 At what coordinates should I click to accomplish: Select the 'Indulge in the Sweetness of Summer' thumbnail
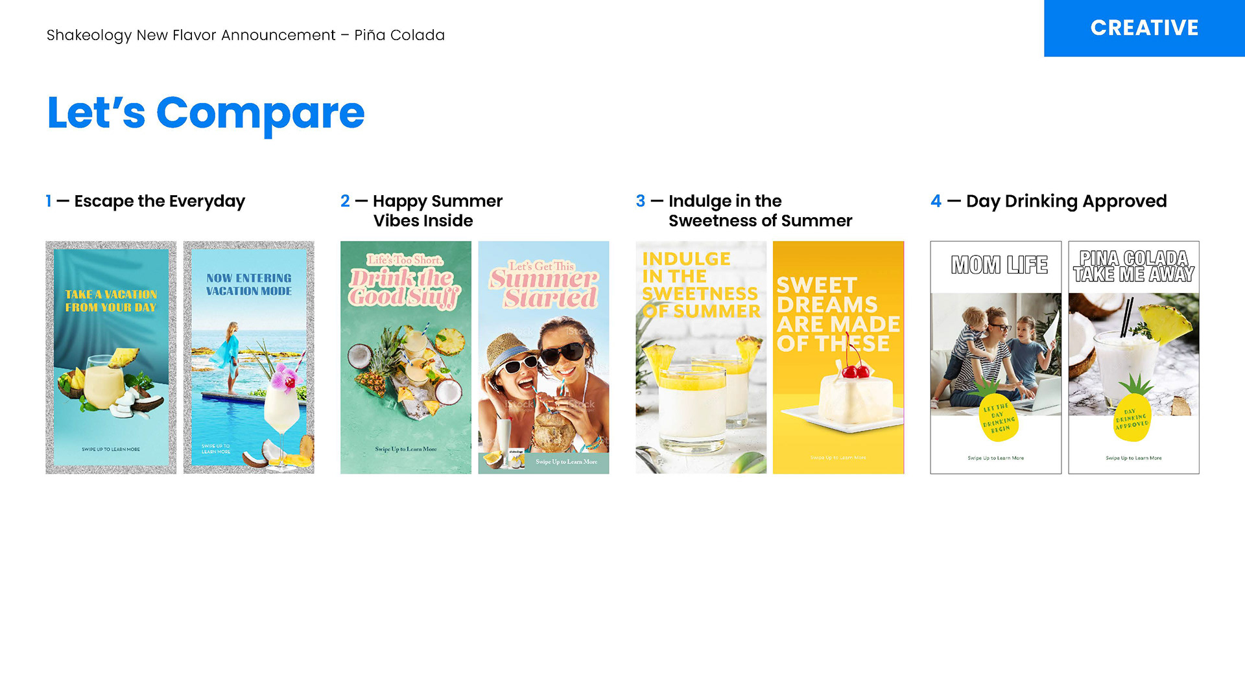(701, 357)
